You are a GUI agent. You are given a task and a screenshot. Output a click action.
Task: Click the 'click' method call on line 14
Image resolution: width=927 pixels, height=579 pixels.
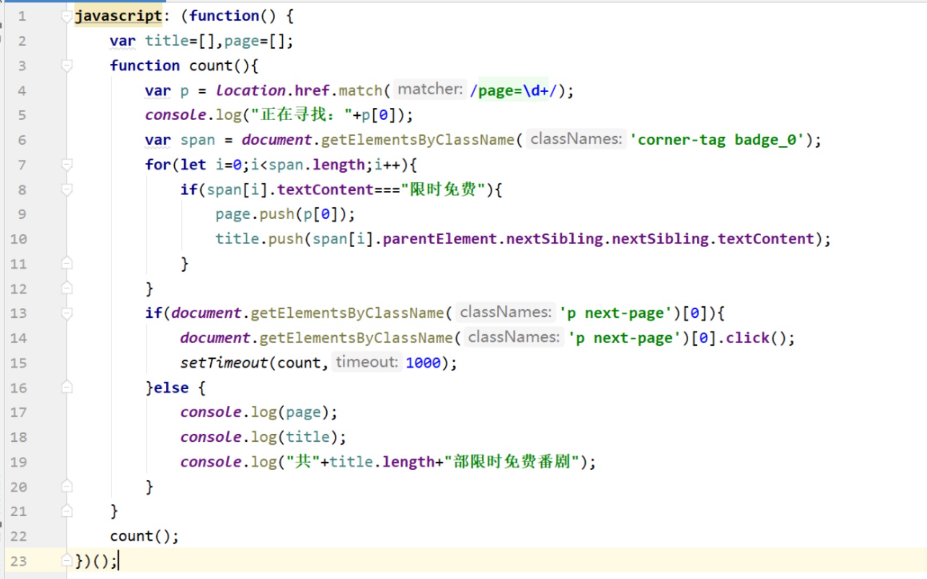point(747,338)
